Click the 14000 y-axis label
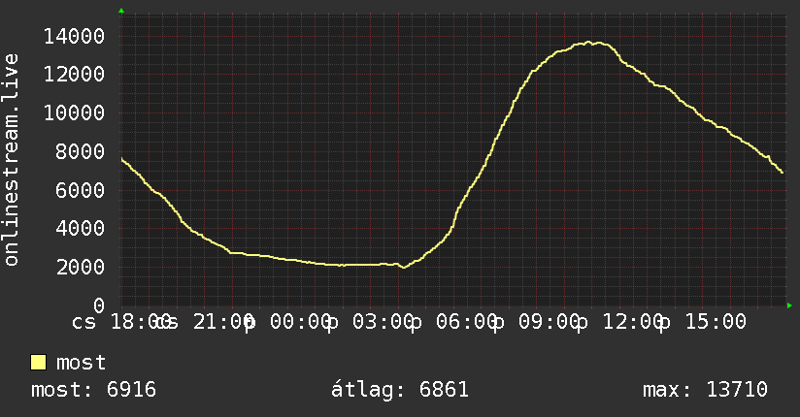 74,36
